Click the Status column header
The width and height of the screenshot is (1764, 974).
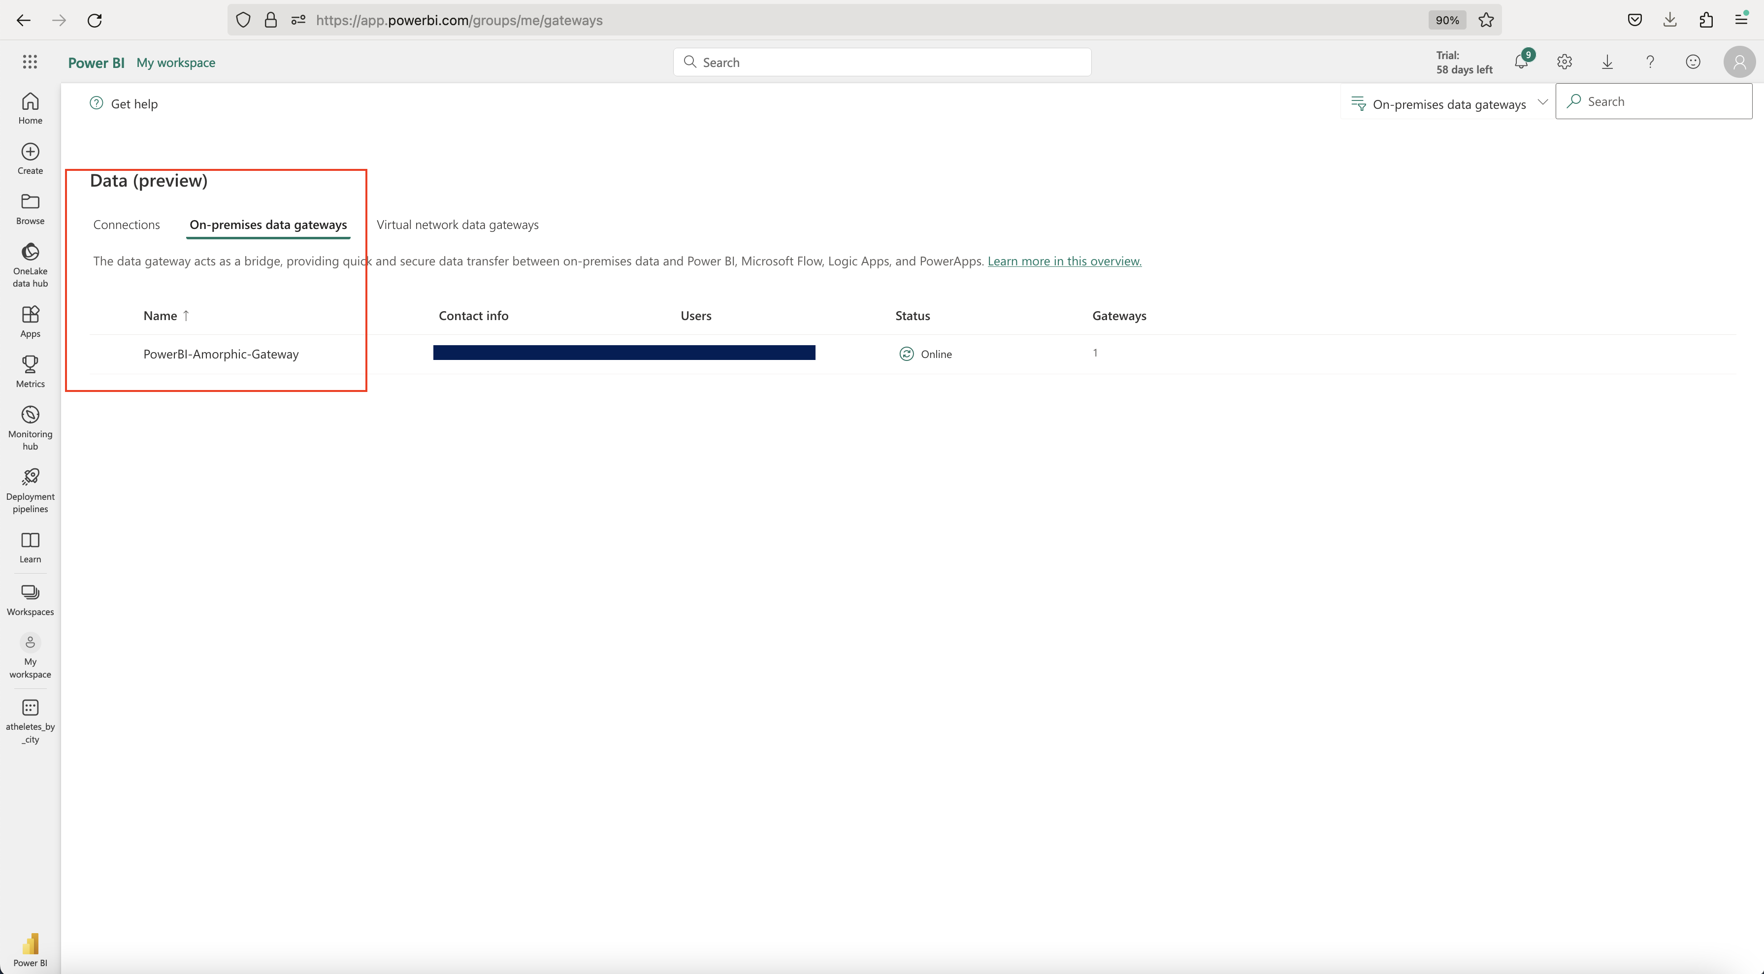(912, 316)
